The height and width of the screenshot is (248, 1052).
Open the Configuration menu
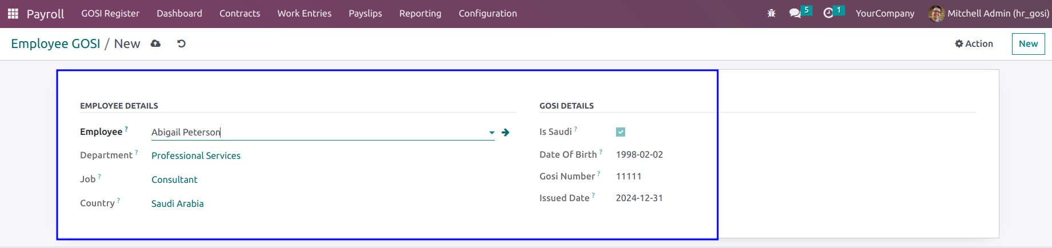[x=487, y=13]
